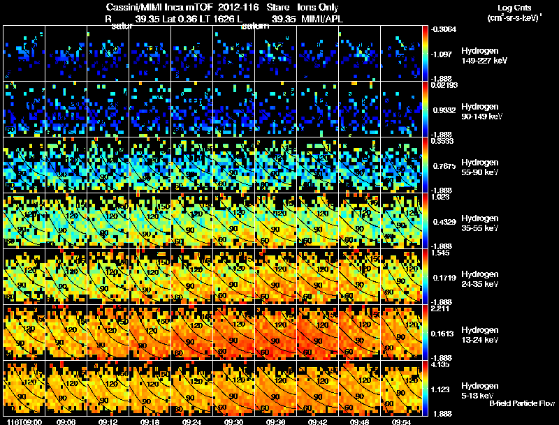Click the color bar beside Hydrogen 13-24 keV

(x=425, y=332)
